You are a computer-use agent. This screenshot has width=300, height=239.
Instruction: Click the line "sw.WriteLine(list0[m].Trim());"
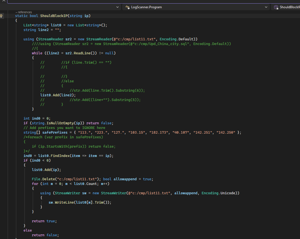pyautogui.click(x=80, y=203)
